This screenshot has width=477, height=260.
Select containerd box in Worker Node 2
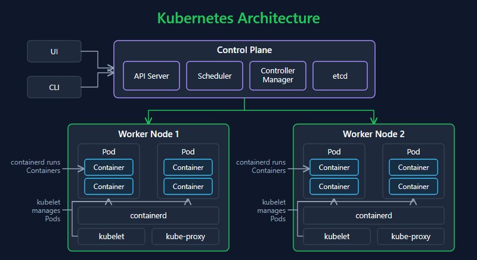[374, 216]
